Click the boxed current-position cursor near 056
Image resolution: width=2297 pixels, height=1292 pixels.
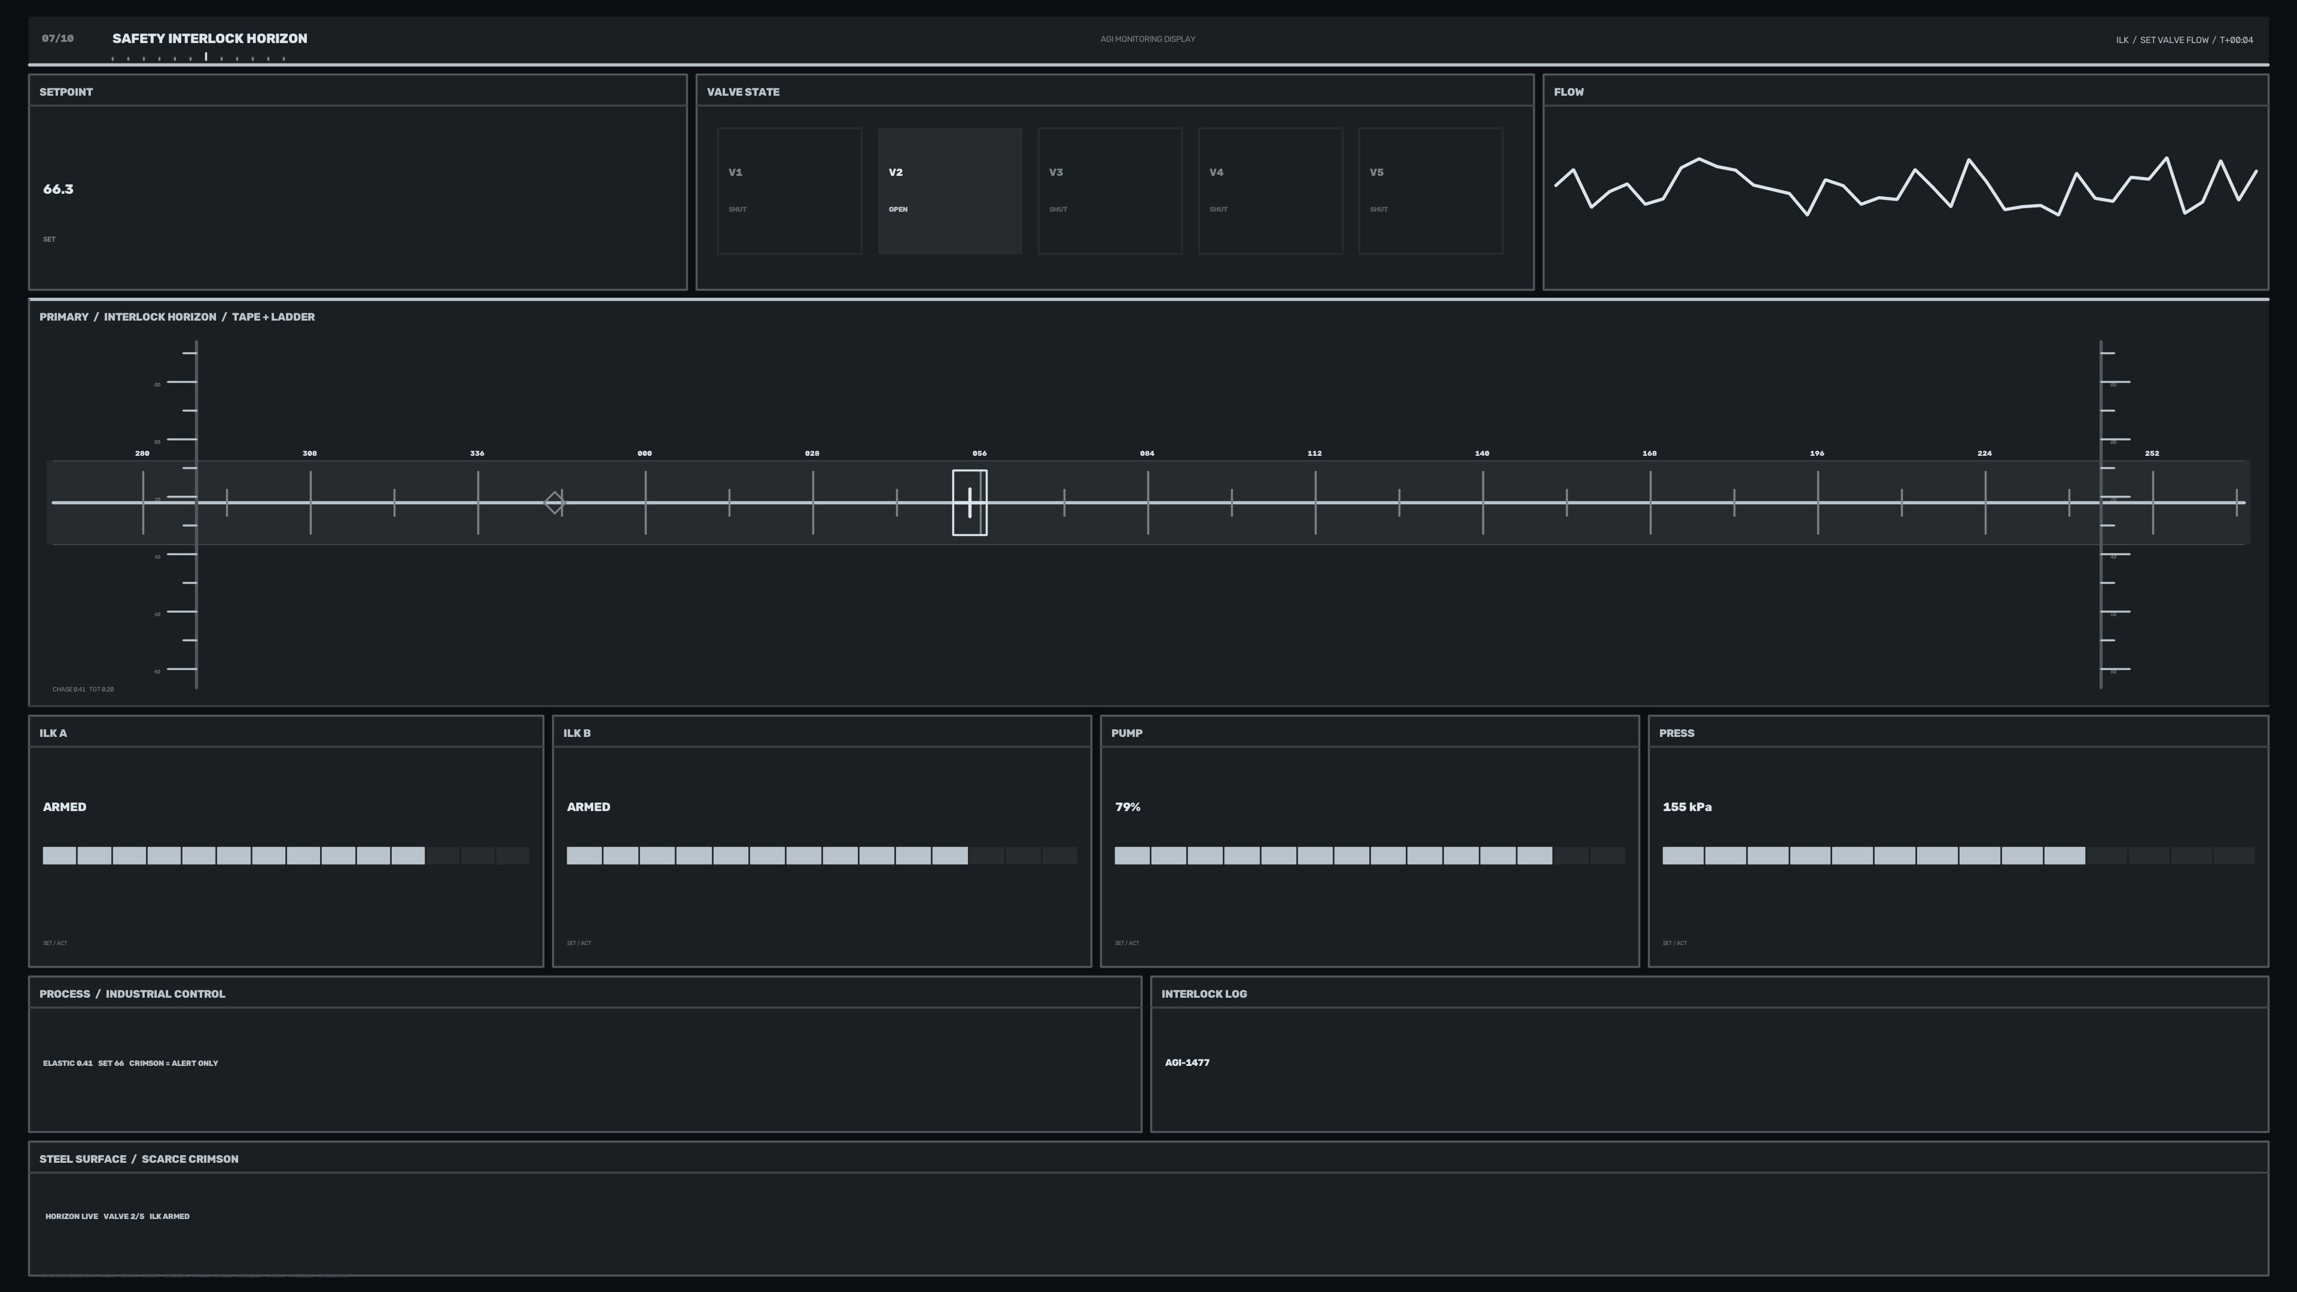click(969, 503)
